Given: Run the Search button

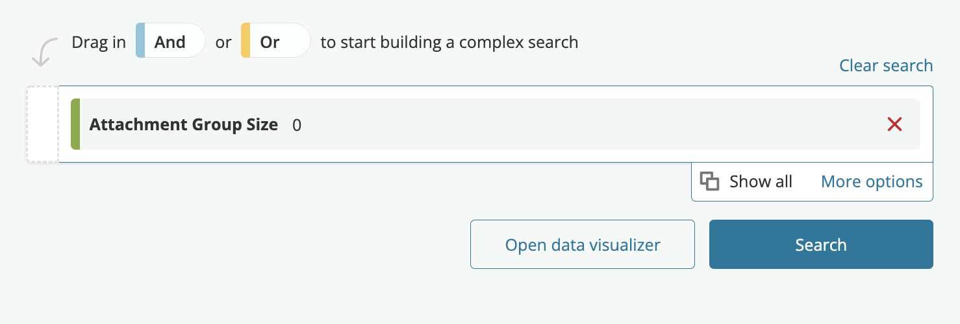Looking at the screenshot, I should [x=821, y=244].
